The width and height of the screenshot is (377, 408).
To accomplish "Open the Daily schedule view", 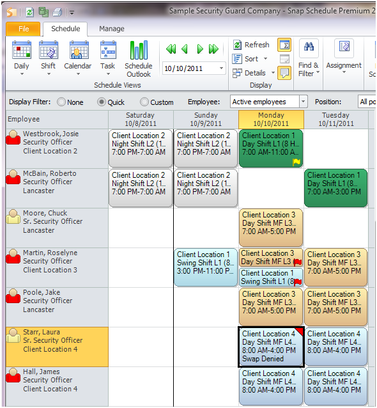I will tap(22, 58).
